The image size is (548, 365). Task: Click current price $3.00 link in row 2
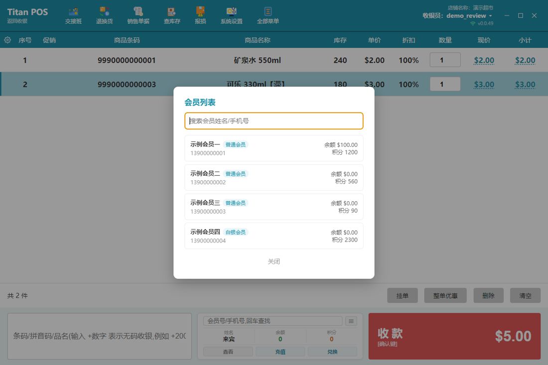[x=484, y=85]
